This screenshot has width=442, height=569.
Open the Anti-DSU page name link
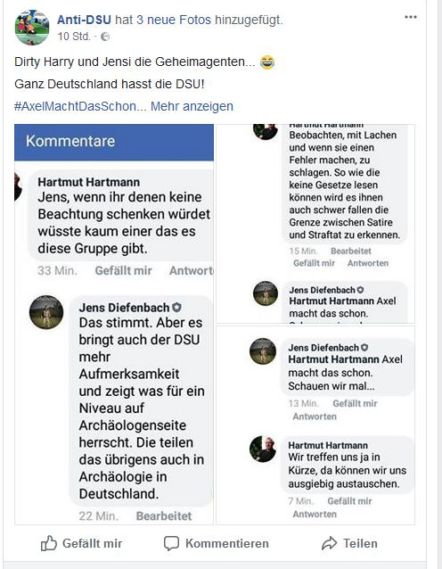click(x=84, y=20)
